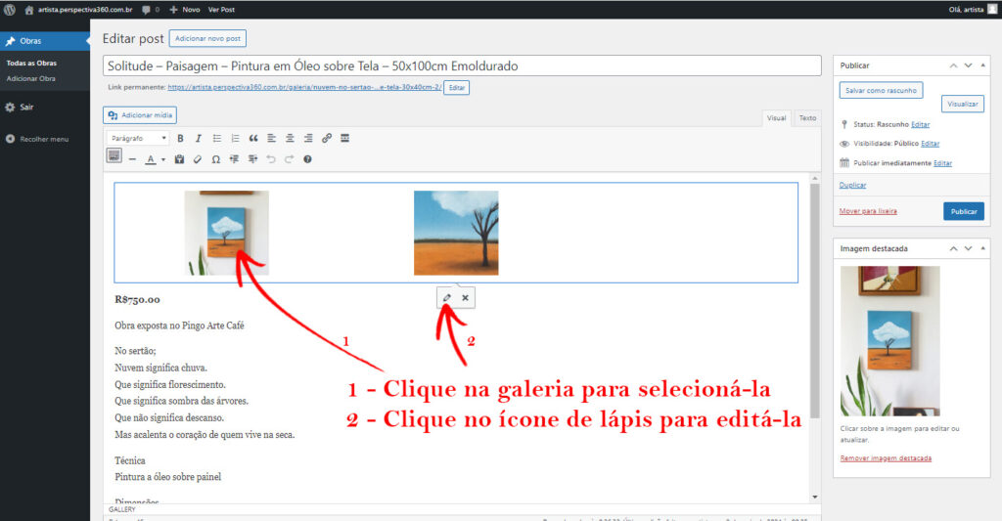Switch to the Texto editor tab
Screen dimensions: 1002x521
[807, 117]
